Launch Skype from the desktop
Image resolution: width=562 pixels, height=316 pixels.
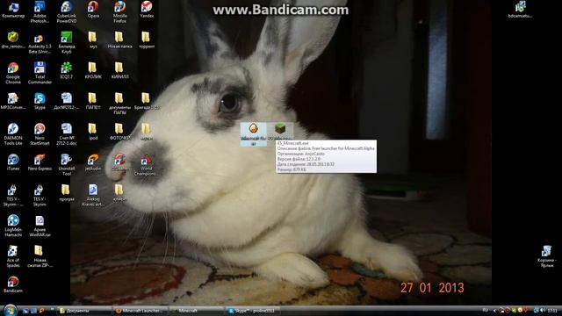point(40,101)
